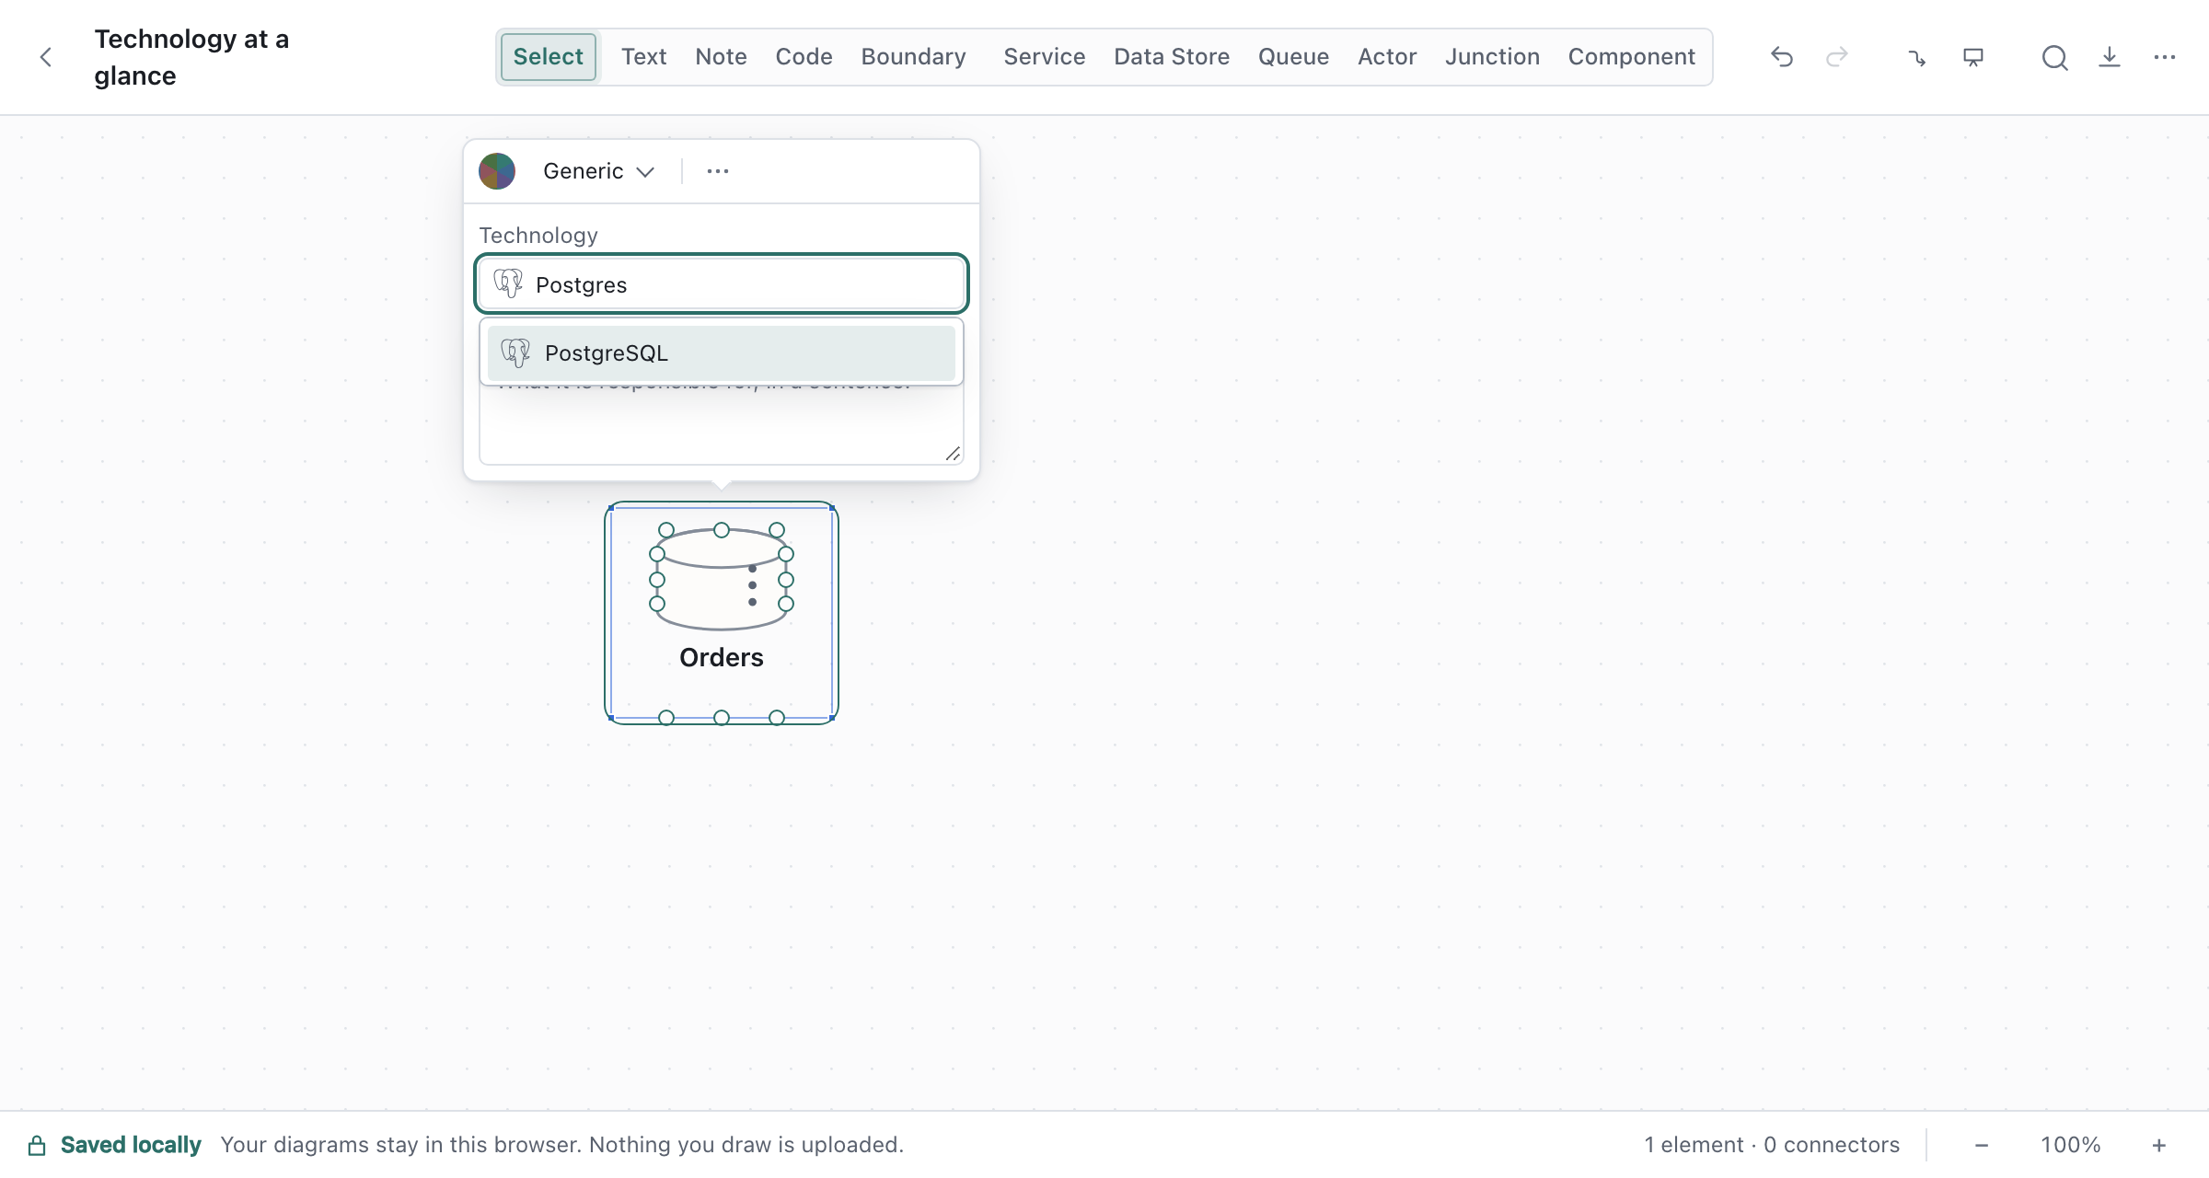Select the Select tool
Viewport: 2209px width, 1178px height.
pyautogui.click(x=548, y=57)
